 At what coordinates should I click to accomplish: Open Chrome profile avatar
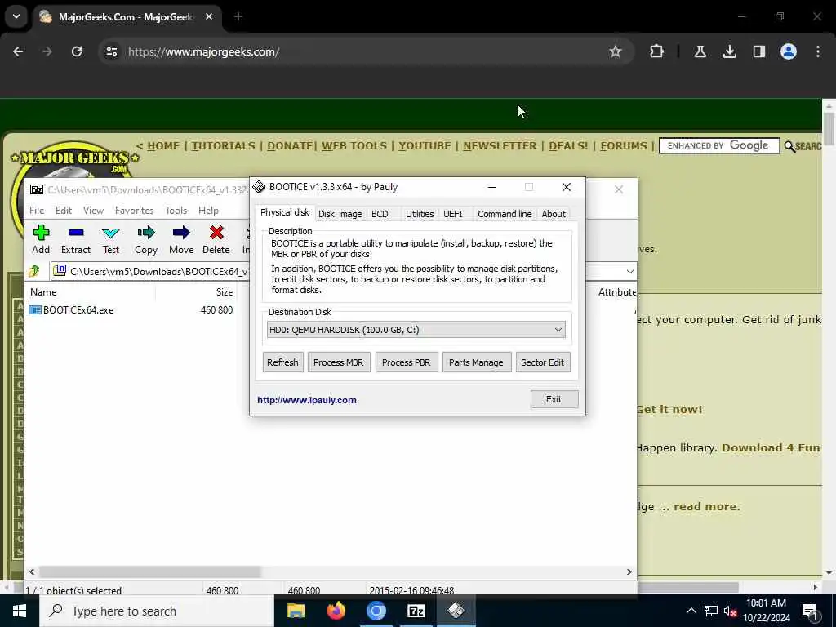[x=788, y=51]
